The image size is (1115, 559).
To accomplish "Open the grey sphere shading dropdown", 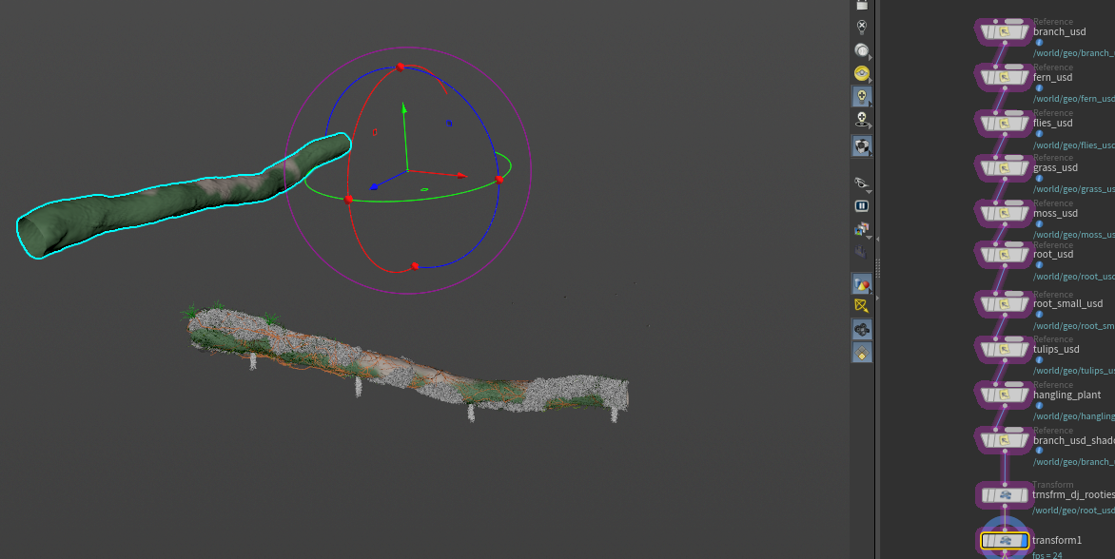I will click(862, 50).
